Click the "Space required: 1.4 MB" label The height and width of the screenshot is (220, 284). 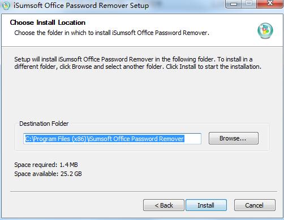pyautogui.click(x=46, y=165)
